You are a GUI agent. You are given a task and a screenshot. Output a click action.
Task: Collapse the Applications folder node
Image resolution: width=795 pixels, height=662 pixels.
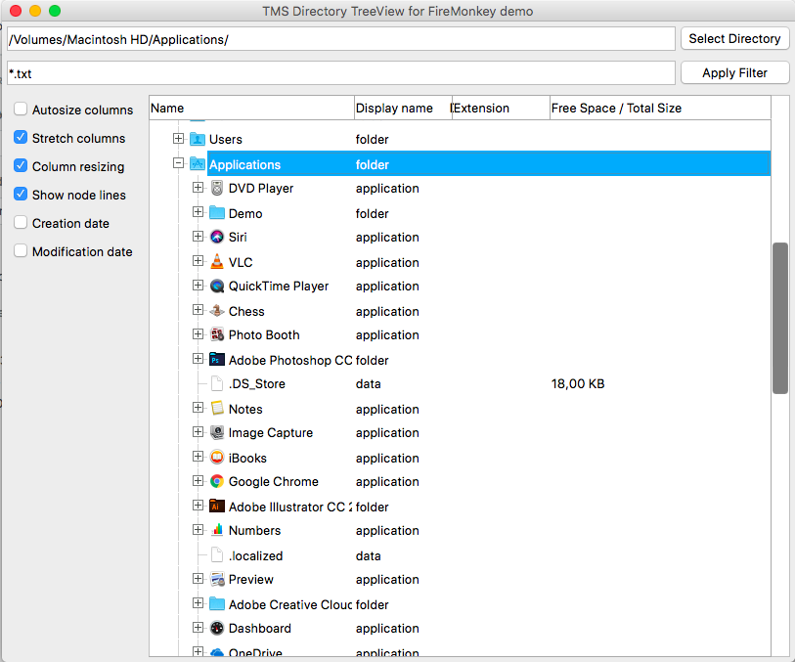coord(178,163)
